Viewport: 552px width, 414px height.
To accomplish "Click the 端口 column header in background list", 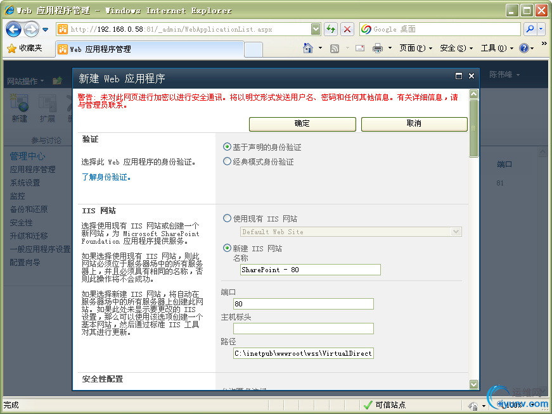I will 504,164.
